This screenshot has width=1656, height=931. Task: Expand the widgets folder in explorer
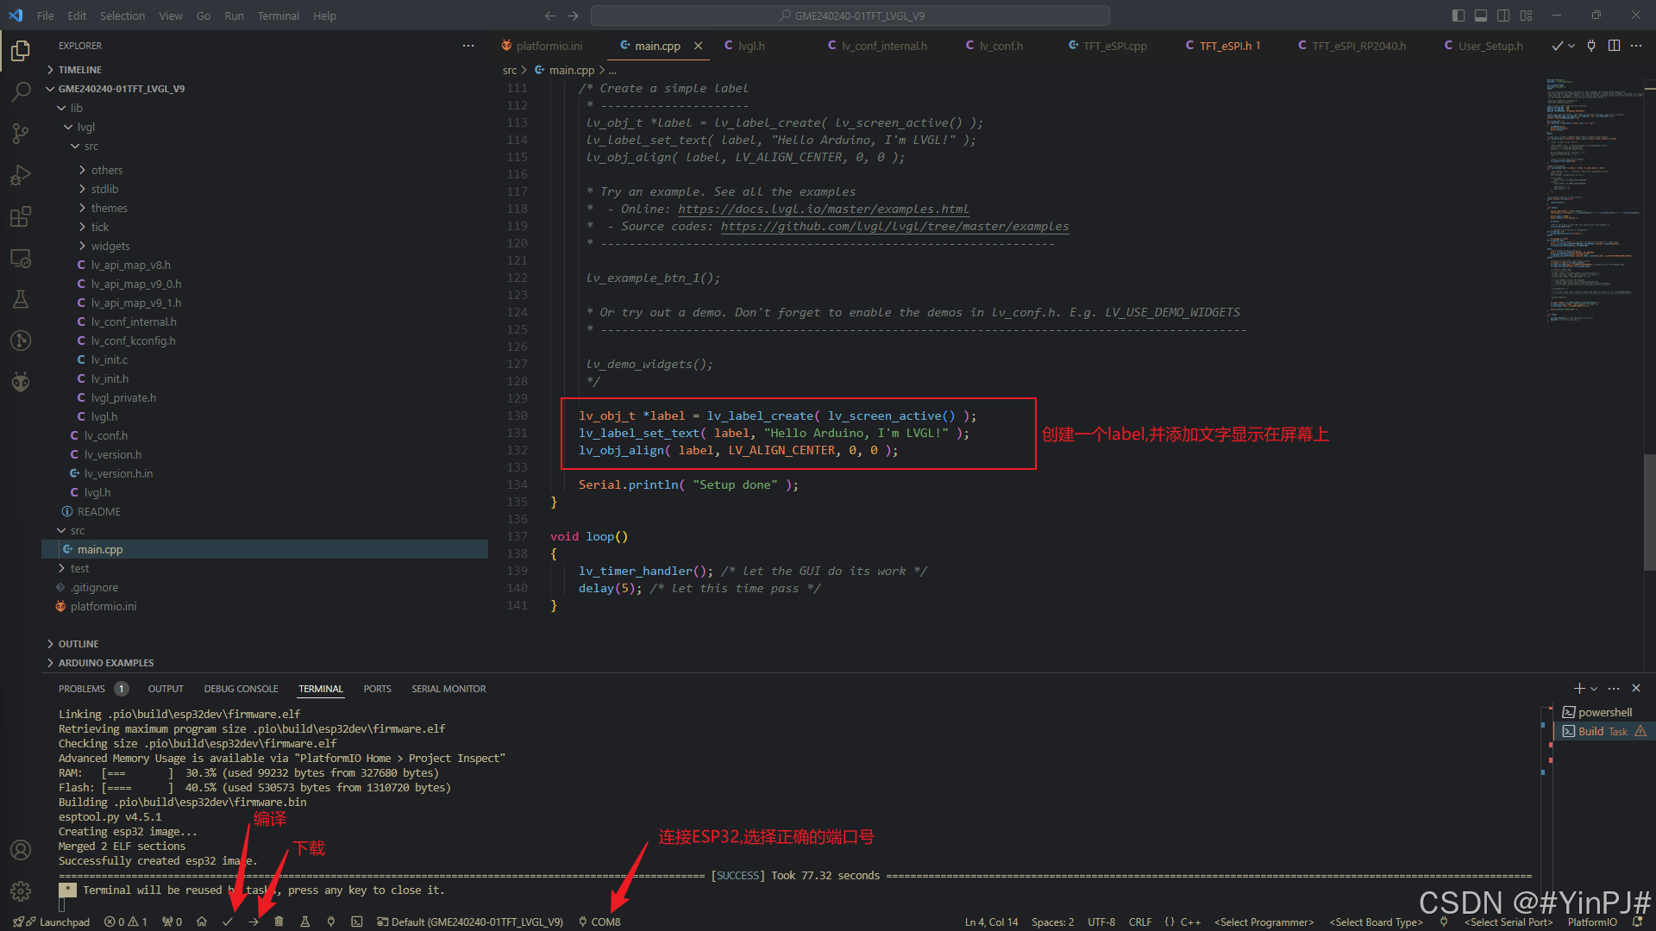pyautogui.click(x=110, y=246)
